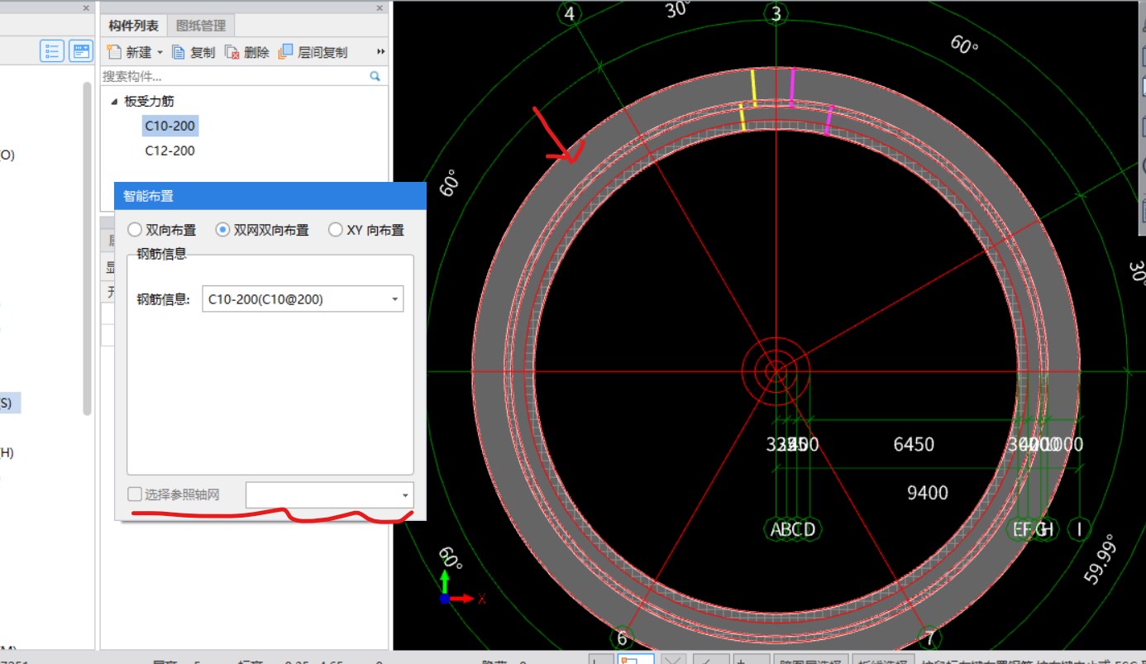
Task: Click axis bubble 7 at bottom
Action: click(930, 638)
